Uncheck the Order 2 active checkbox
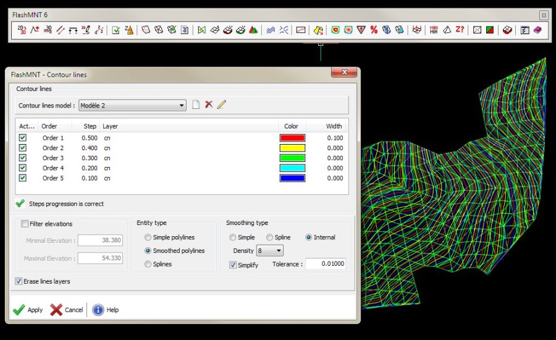The width and height of the screenshot is (556, 340). click(x=23, y=148)
